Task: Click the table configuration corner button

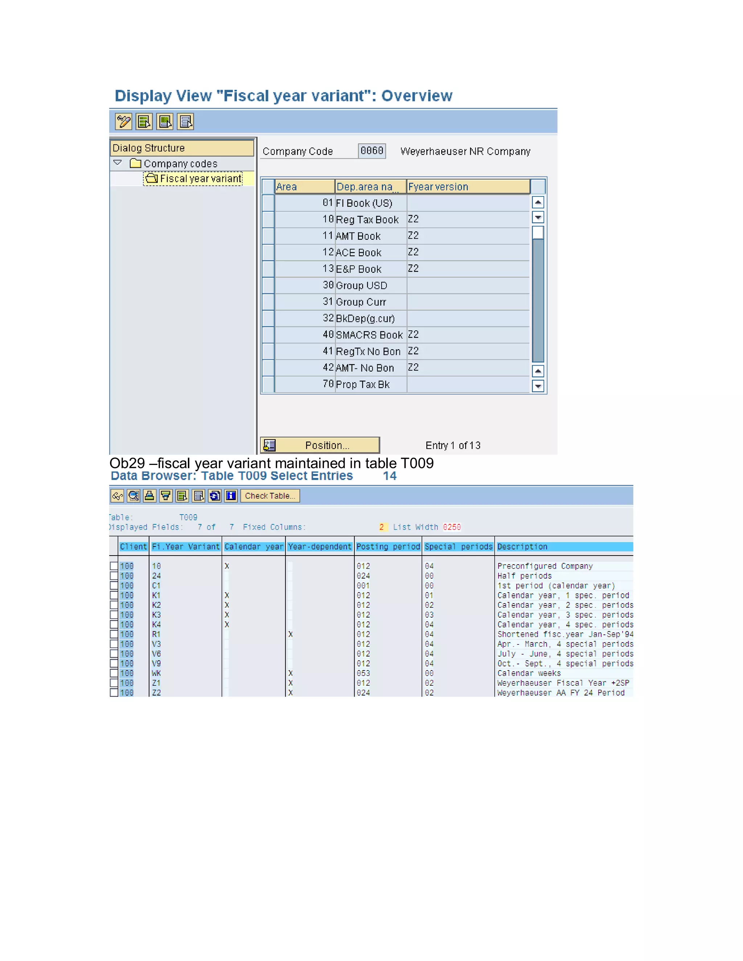Action: tap(538, 186)
